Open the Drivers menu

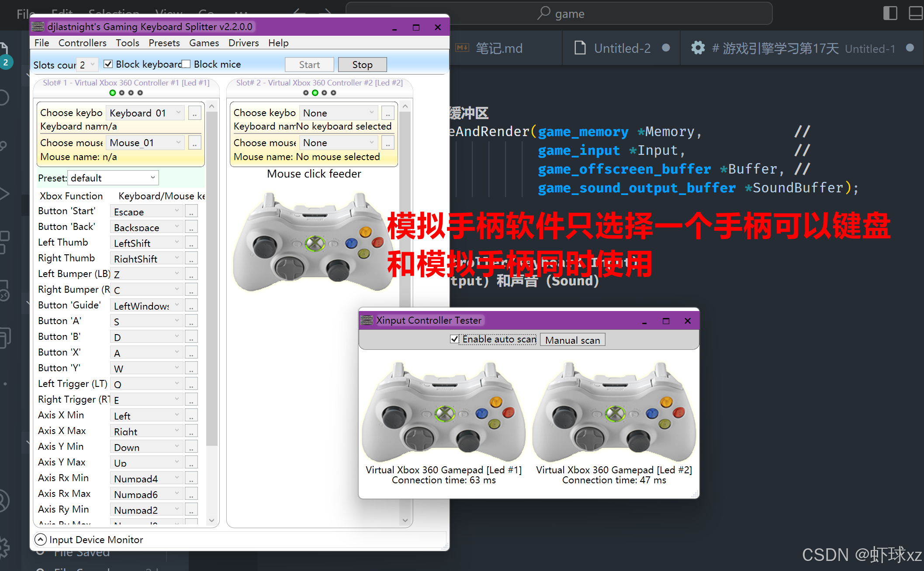(x=243, y=43)
